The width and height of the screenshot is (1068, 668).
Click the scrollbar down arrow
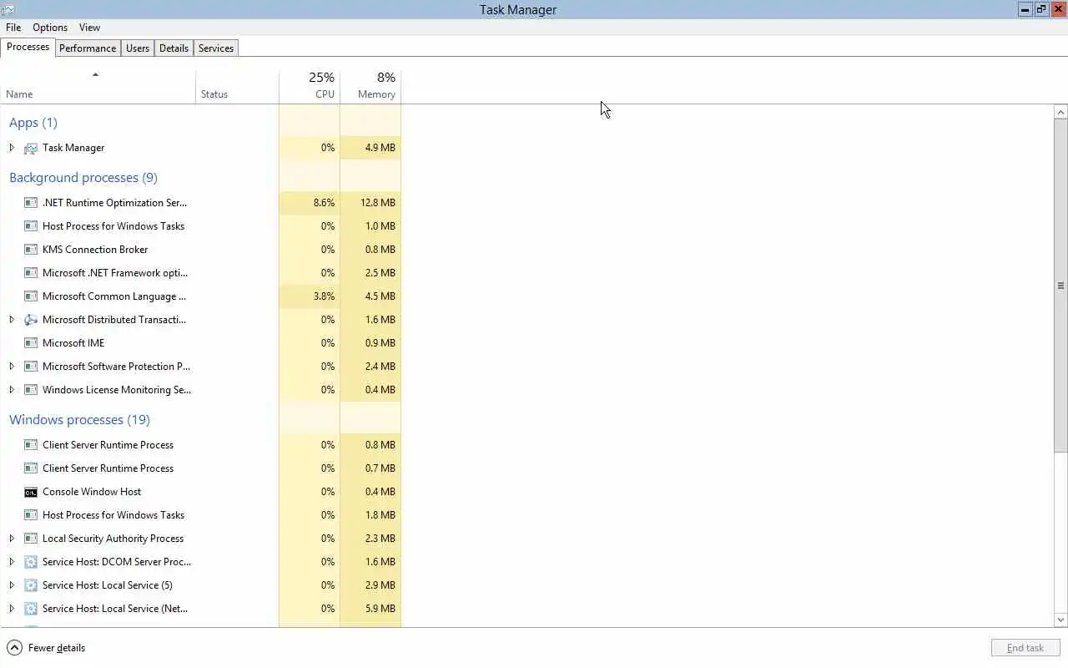(x=1061, y=620)
